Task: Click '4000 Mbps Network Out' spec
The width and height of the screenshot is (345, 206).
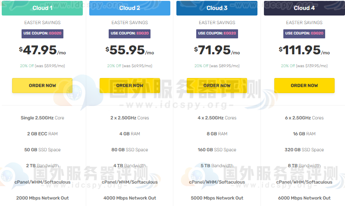Action: pyautogui.click(x=130, y=198)
